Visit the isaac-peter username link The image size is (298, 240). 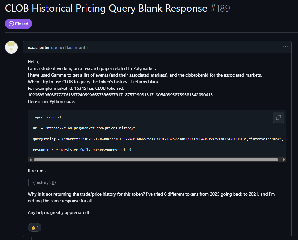pyautogui.click(x=39, y=47)
